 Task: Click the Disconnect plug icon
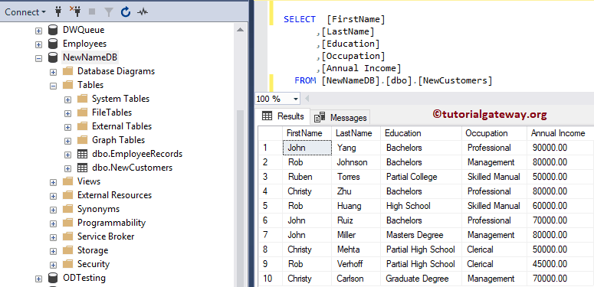click(x=75, y=12)
